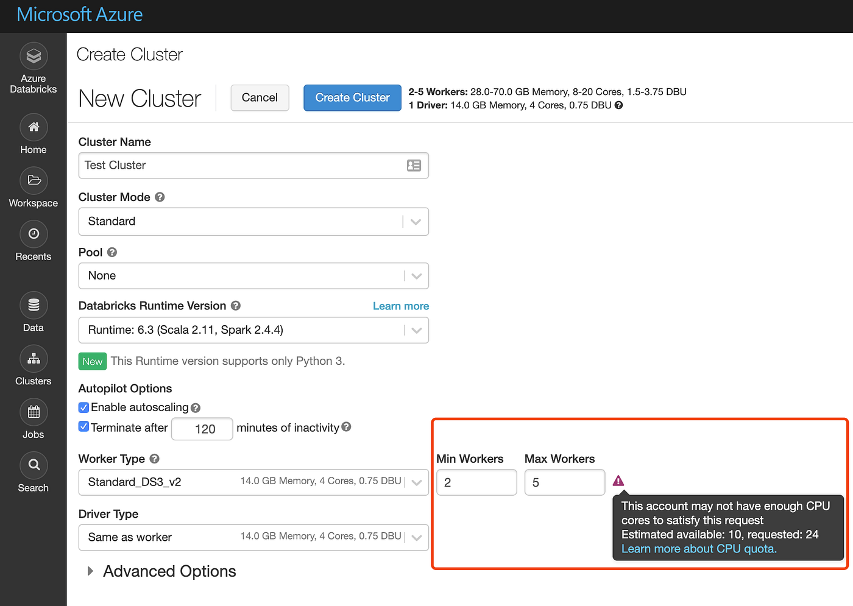Toggle Terminate after checkbox
This screenshot has height=606, width=853.
84,426
